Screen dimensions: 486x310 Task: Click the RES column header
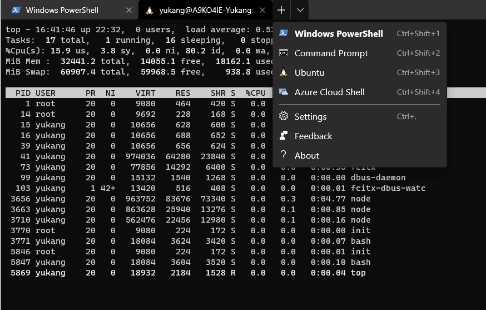(x=183, y=93)
